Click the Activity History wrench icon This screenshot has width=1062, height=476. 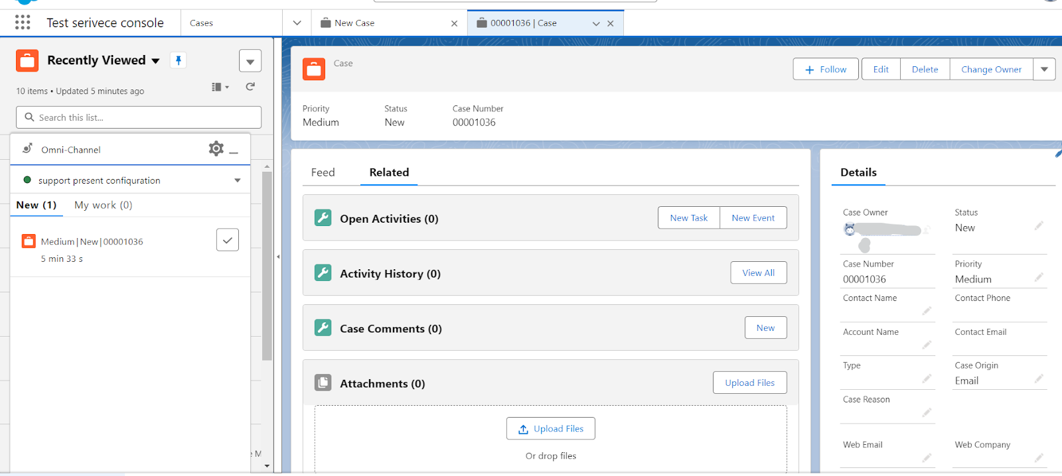323,272
